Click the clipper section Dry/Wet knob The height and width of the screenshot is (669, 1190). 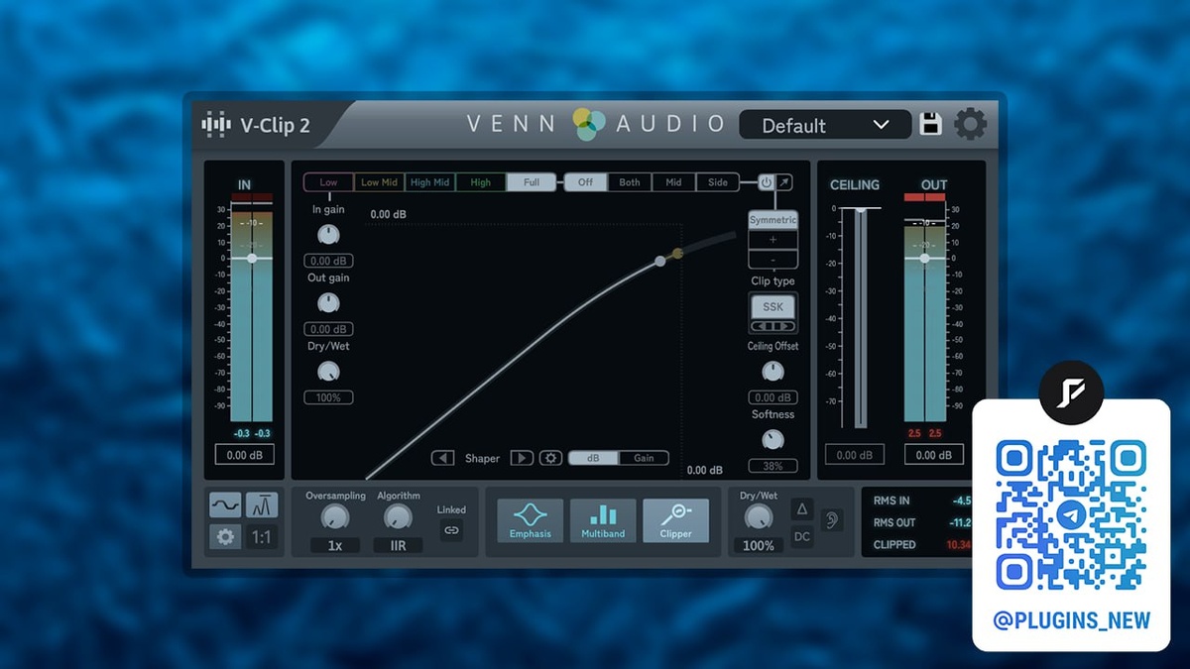click(x=328, y=372)
